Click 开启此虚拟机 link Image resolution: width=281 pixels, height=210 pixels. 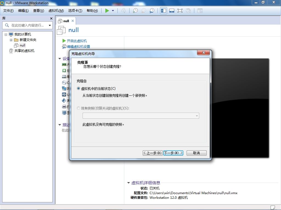pyautogui.click(x=77, y=41)
